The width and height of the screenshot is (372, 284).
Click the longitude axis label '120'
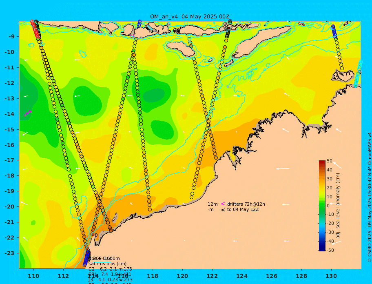pyautogui.click(x=182, y=276)
